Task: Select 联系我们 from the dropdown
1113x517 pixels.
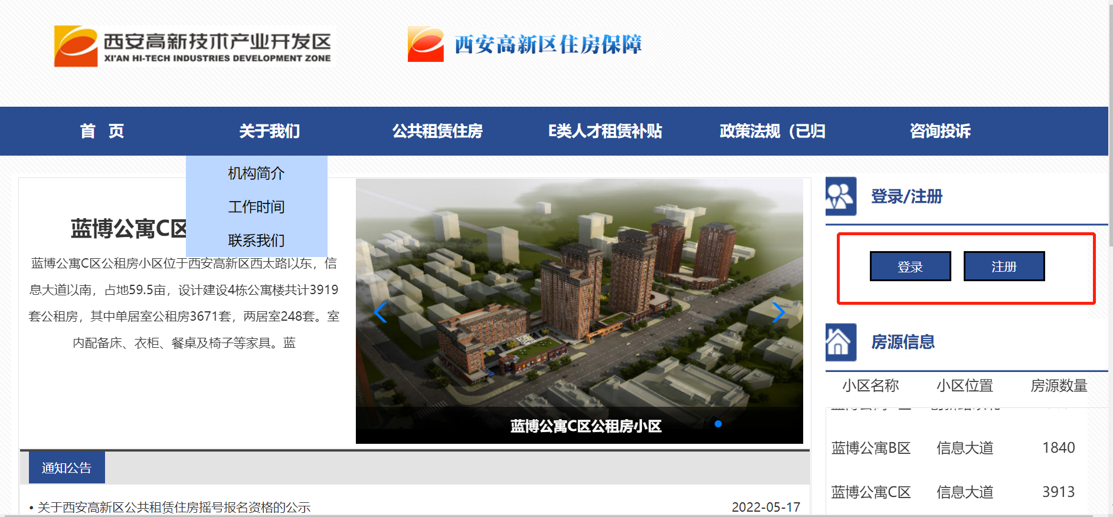Action: [256, 241]
